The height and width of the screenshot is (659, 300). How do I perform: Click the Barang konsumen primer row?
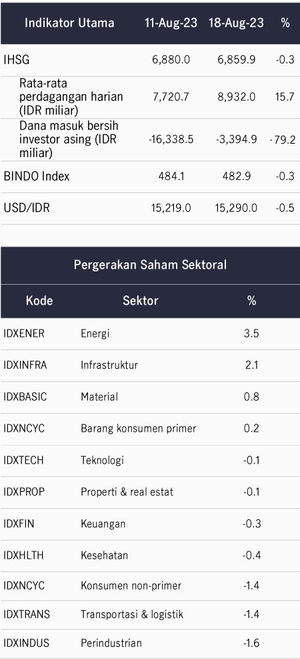(x=150, y=428)
